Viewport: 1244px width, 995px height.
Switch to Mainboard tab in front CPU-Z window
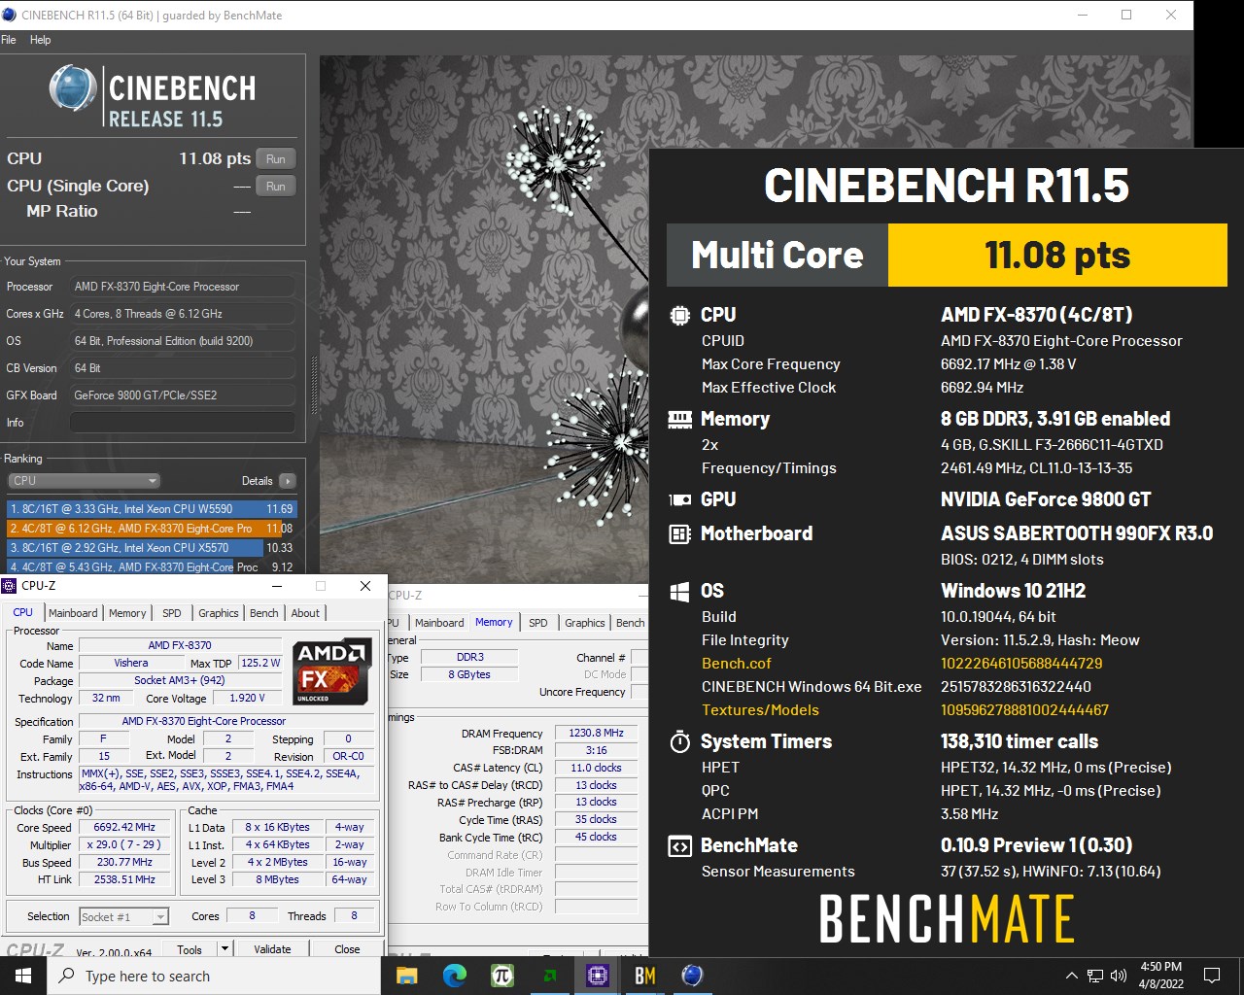pos(73,613)
